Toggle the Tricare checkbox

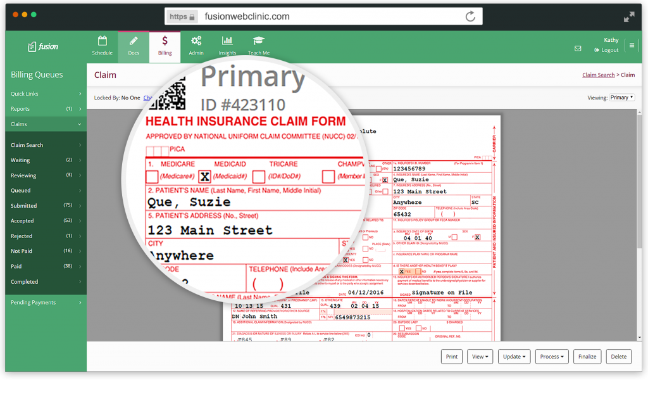point(259,177)
